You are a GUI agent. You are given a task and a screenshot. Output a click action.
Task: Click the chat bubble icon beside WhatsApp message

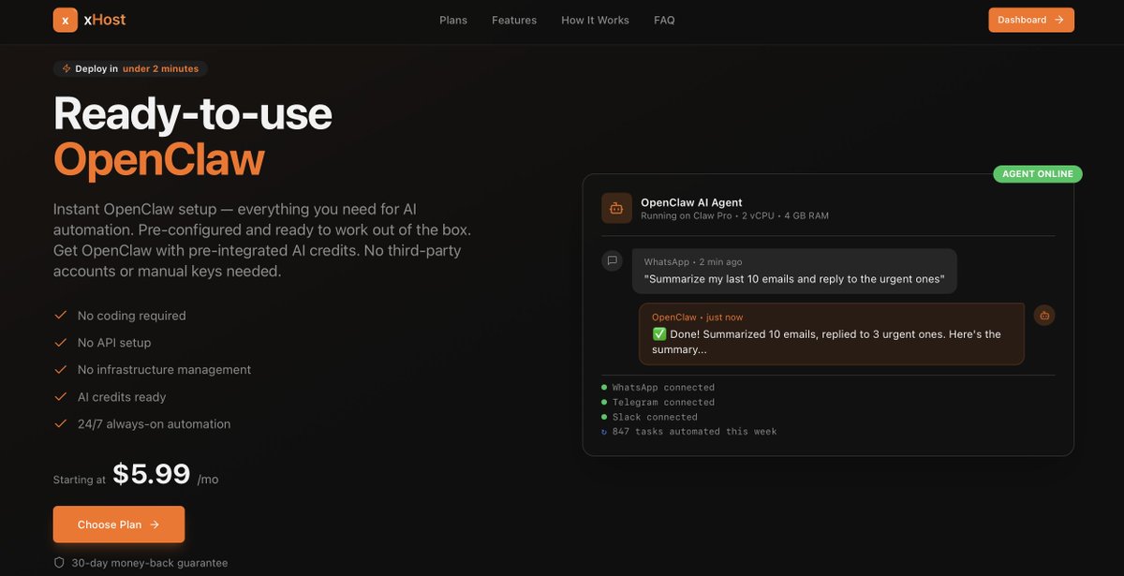click(x=612, y=260)
